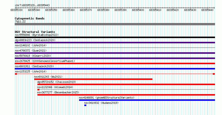Image resolution: width=222 pixels, height=115 pixels.
Task: Click ruler position 68395360
Action: click(69, 10)
